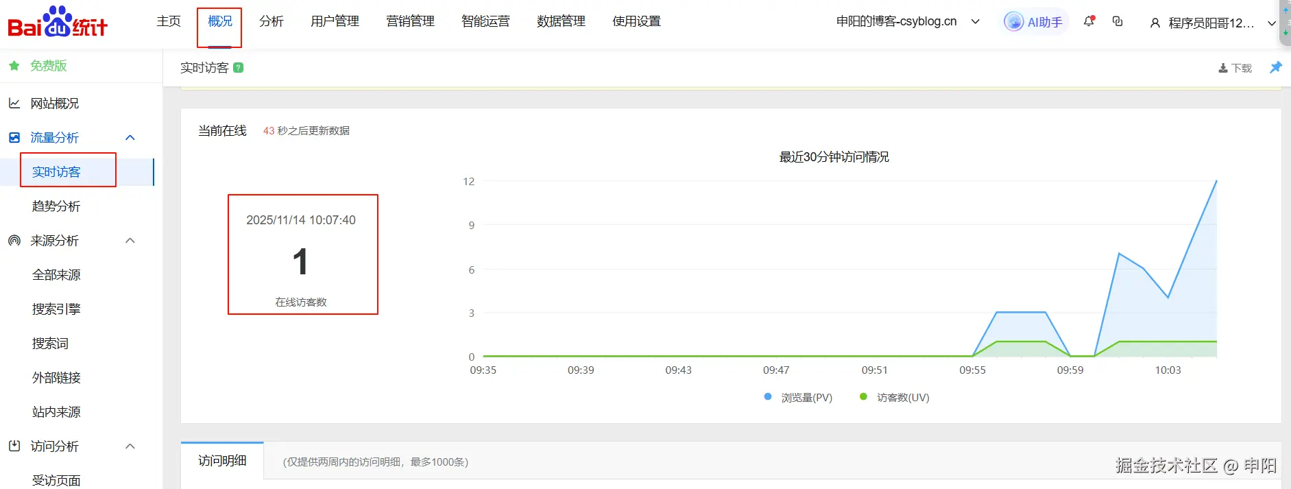Click the green help icon beside 实时访客

pyautogui.click(x=239, y=68)
